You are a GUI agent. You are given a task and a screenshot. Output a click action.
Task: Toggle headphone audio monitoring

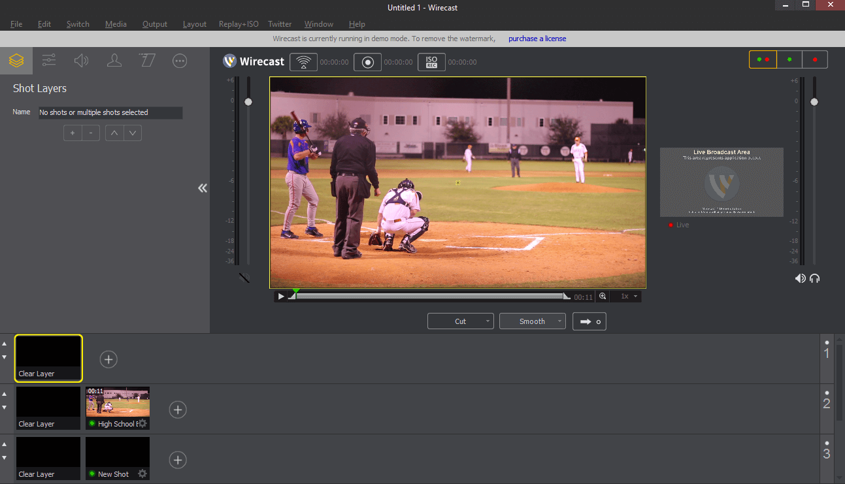[x=814, y=278]
